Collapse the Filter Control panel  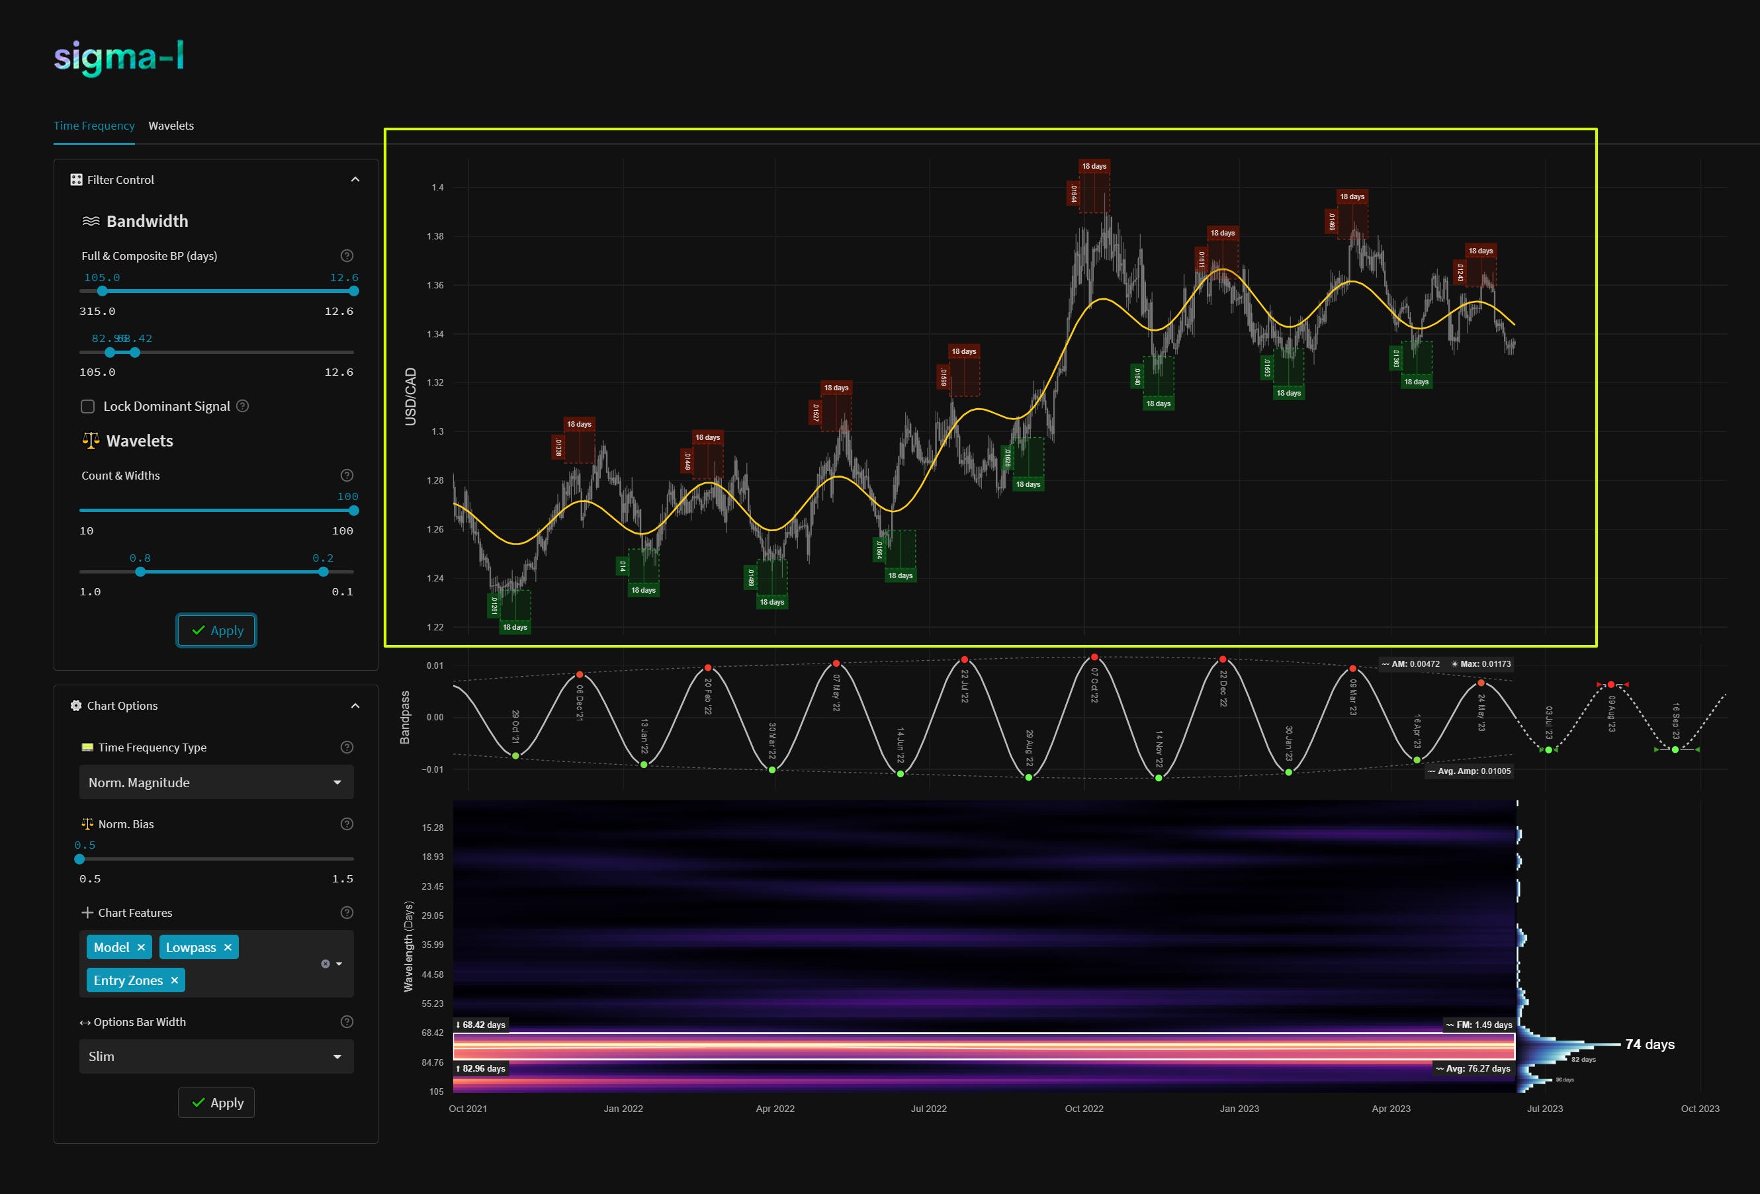(355, 179)
